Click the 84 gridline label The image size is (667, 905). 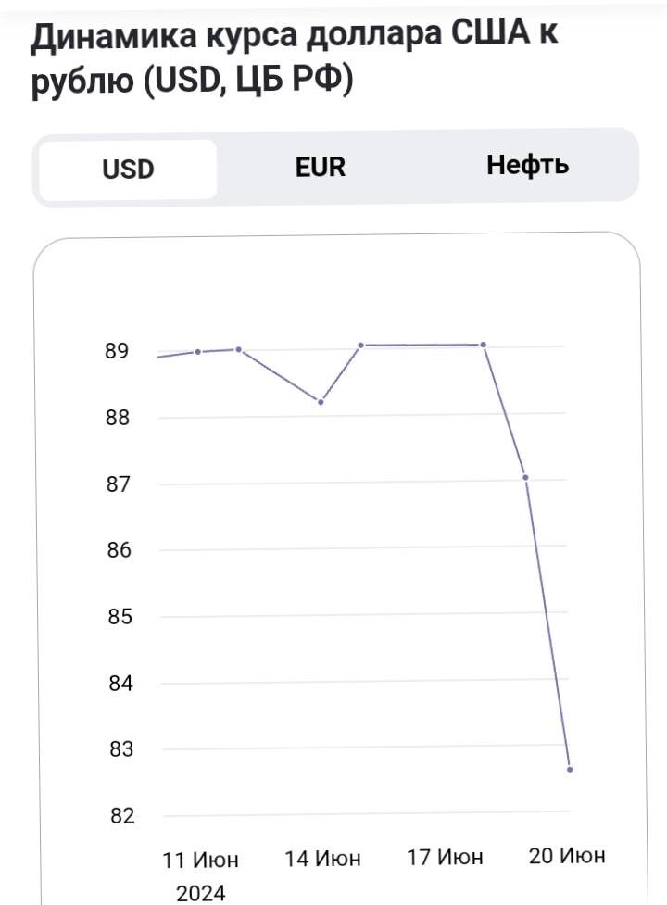(x=120, y=684)
